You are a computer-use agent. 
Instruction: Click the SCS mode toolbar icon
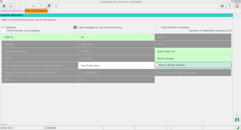coord(56,6)
